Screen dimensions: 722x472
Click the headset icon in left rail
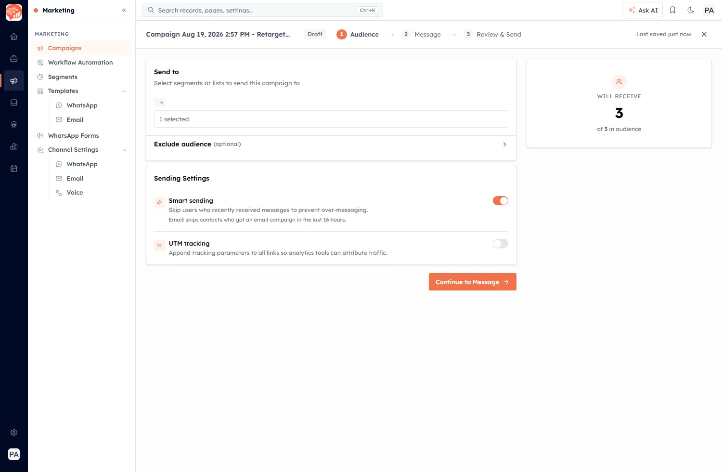[14, 125]
